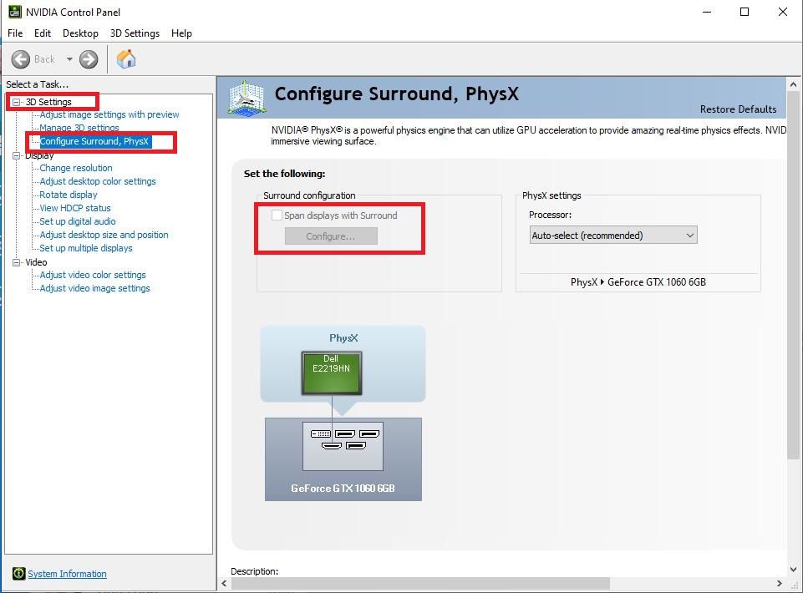Click the 'Surround configuration' group label
803x593 pixels.
coord(309,195)
